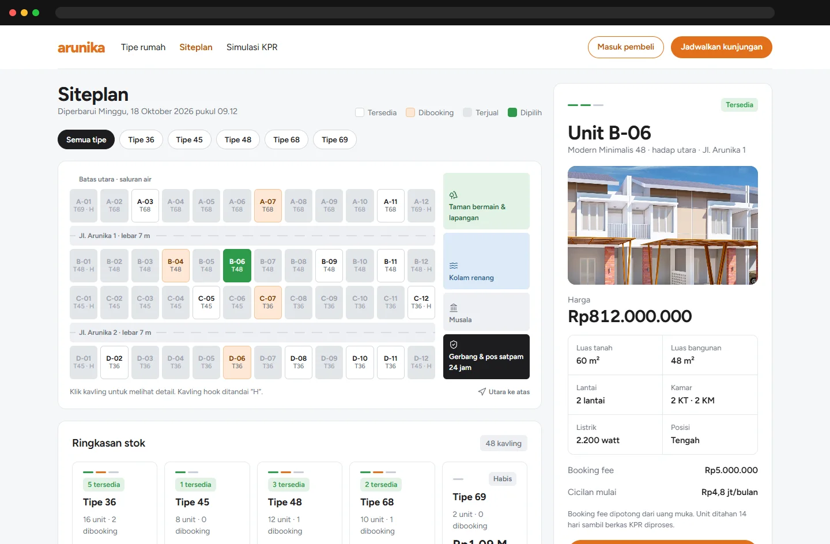Viewport: 830px width, 544px height.
Task: Click the tree icon for Taman bermain
Action: (x=454, y=195)
